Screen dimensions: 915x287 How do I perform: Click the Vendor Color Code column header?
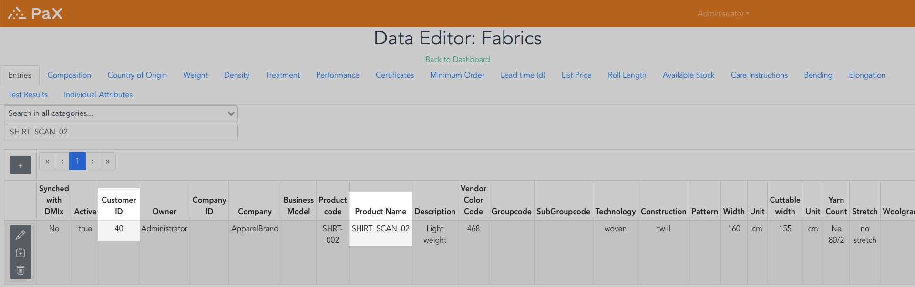[x=473, y=200]
